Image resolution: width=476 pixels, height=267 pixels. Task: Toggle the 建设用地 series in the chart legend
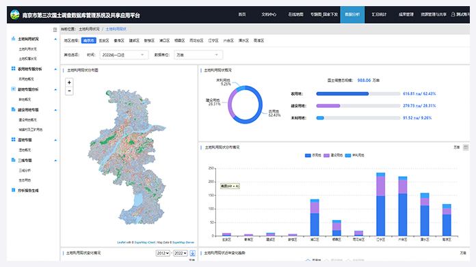(333, 155)
